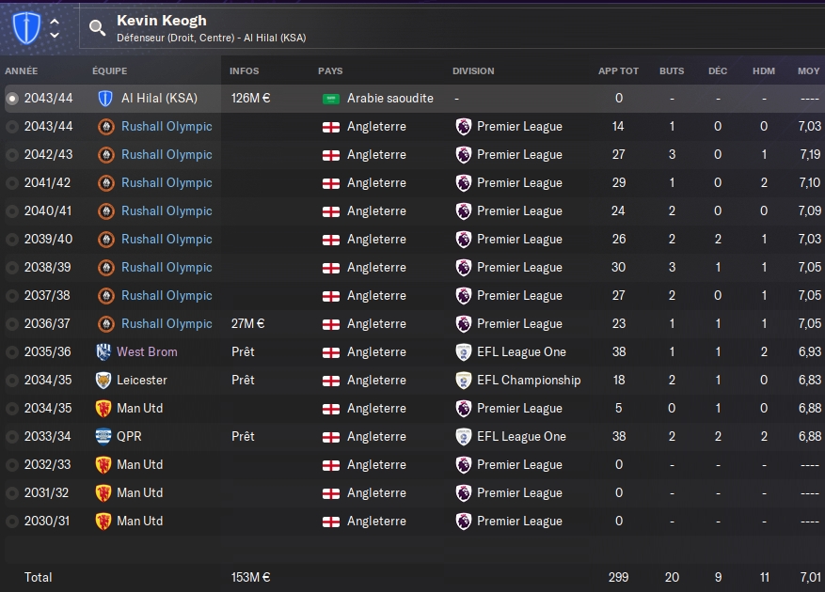Click the QPR club crest icon
This screenshot has width=825, height=592.
(103, 436)
